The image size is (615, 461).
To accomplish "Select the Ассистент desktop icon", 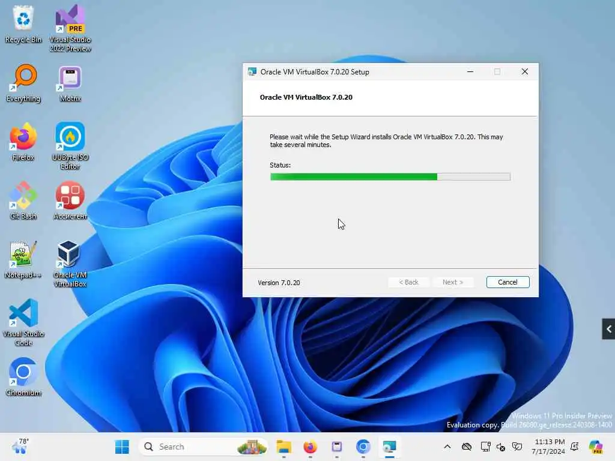I will (70, 200).
